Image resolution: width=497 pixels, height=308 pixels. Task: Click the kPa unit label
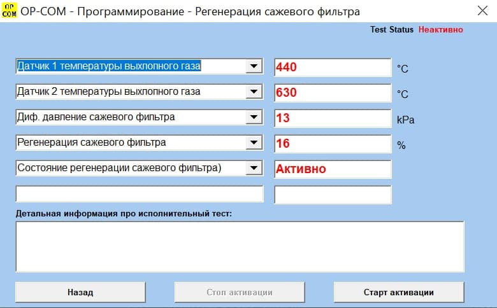point(405,120)
